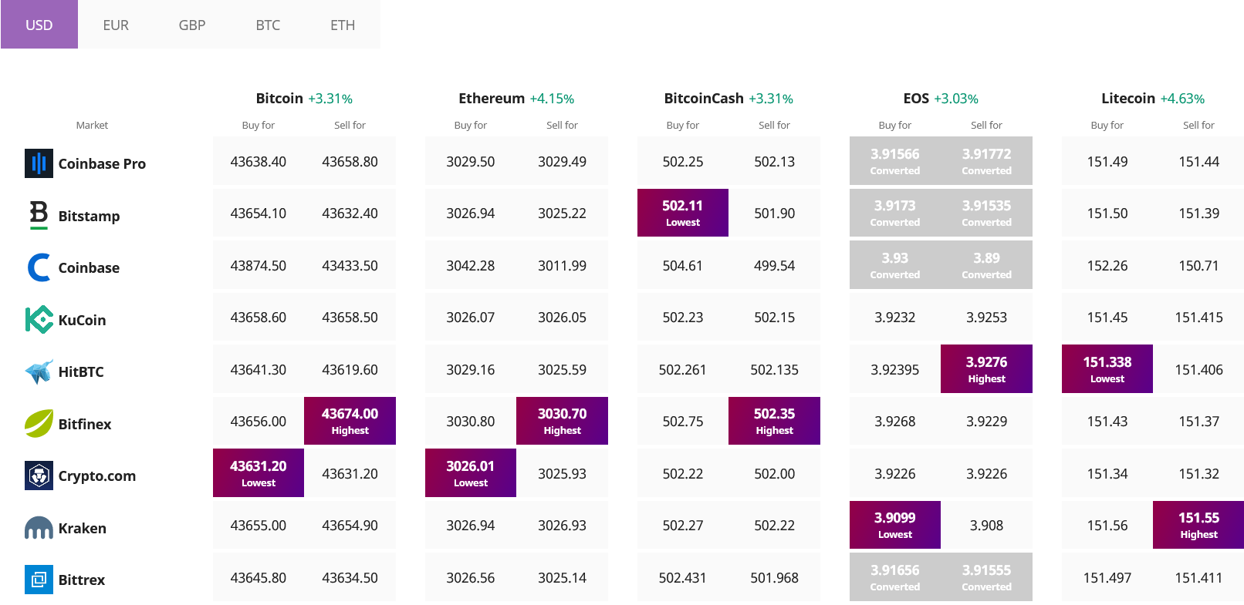Select Bitfinex highest Ethereum sell 3030.70
1244x605 pixels.
(x=562, y=421)
